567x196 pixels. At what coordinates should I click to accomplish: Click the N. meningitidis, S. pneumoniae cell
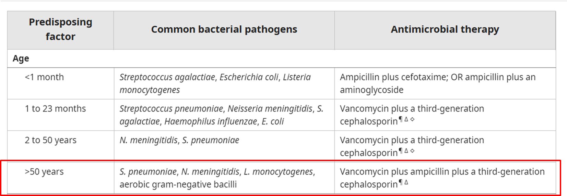179,140
